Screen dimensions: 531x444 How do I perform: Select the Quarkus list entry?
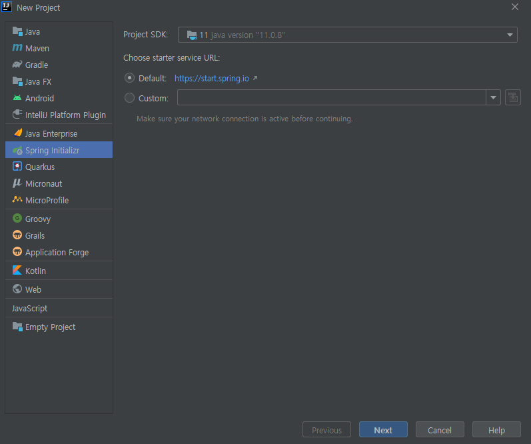[x=59, y=167]
